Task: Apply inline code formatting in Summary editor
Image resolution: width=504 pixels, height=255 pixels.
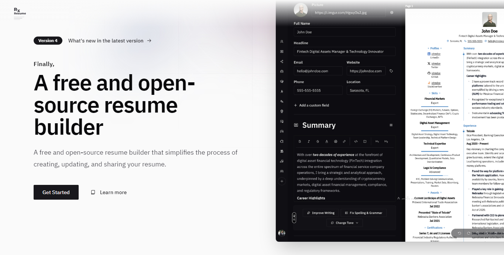Action: tap(356, 141)
